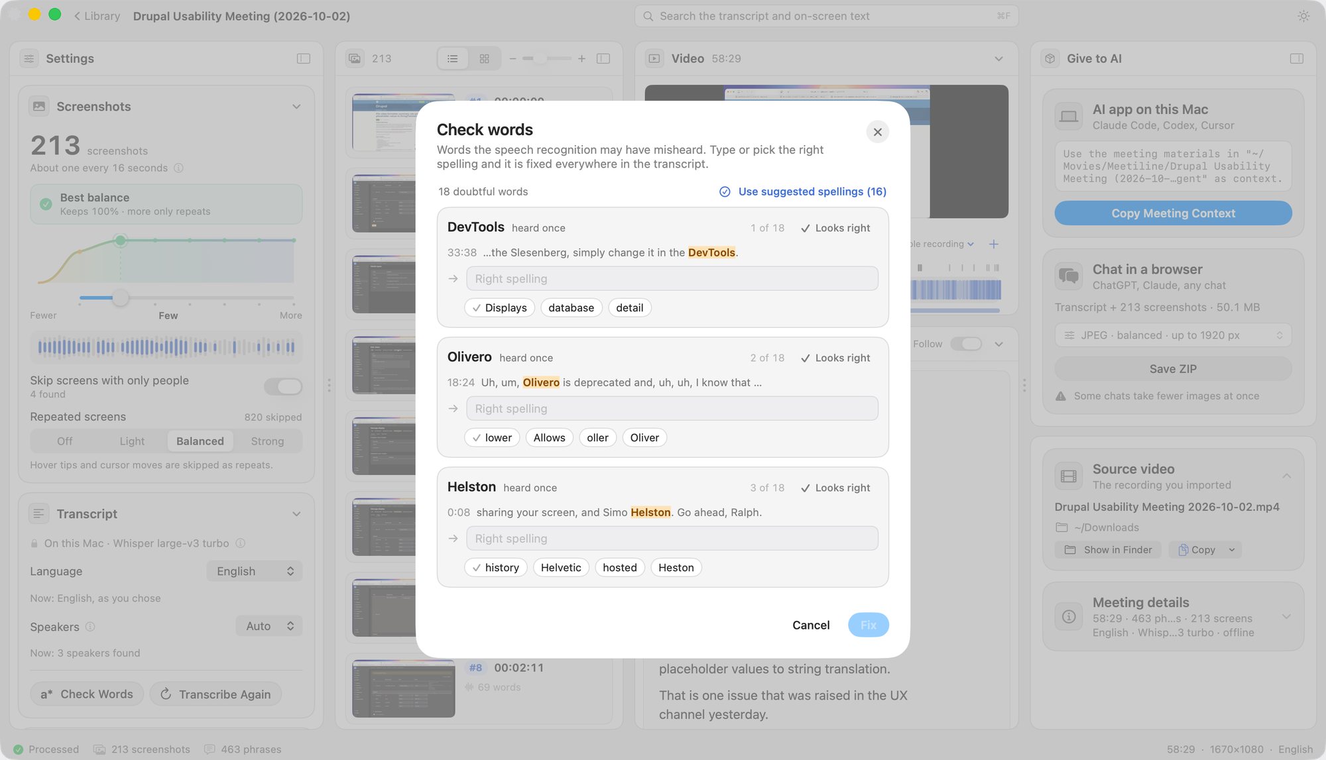Viewport: 1326px width, 760px height.
Task: Collapse the Source video section
Action: 1286,476
